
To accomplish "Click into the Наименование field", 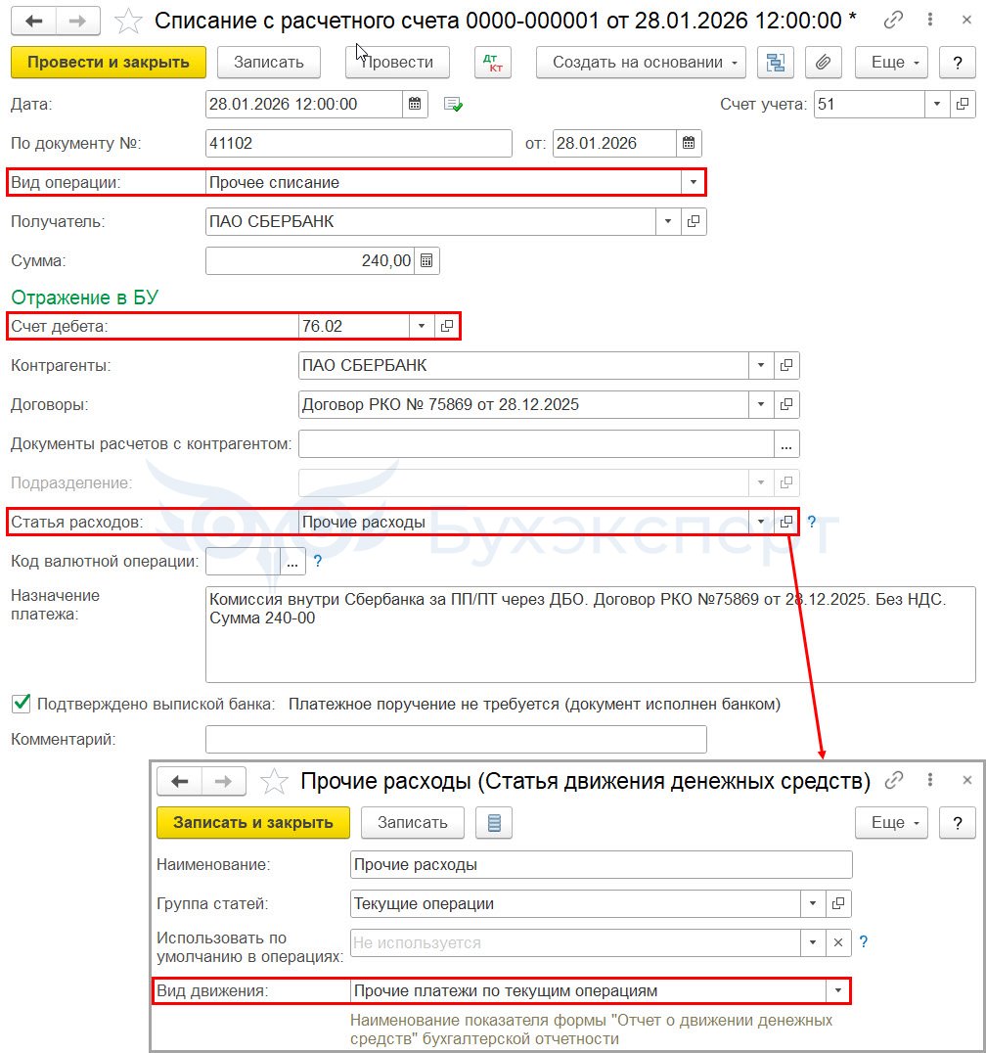I will coord(601,865).
